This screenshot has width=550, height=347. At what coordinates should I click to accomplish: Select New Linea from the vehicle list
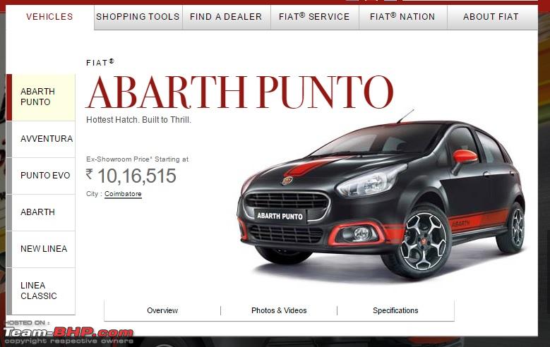tap(41, 249)
